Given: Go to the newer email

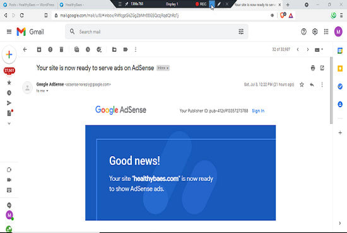Looking at the screenshot, I should [298, 50].
